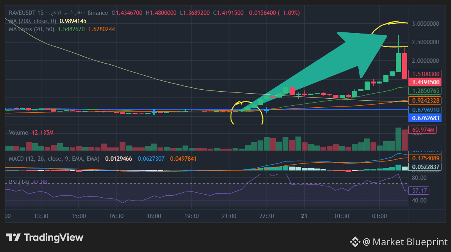Click the solid blue 0.6762683 price tag
Image resolution: width=451 pixels, height=252 pixels.
[425, 118]
